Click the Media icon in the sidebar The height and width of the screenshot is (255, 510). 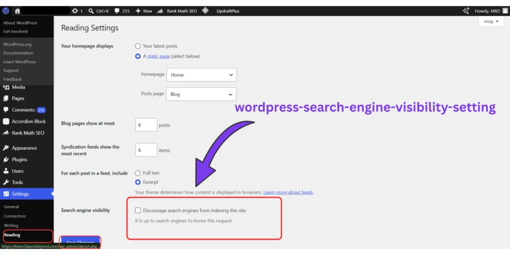pyautogui.click(x=6, y=87)
